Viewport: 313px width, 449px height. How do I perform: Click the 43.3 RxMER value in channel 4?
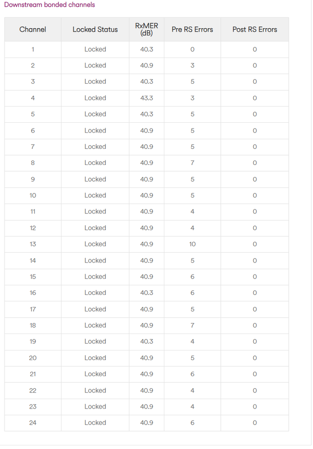[146, 98]
